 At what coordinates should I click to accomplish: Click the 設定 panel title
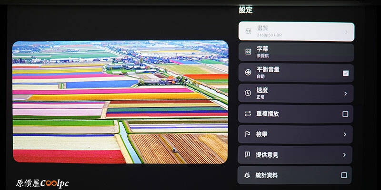[246, 10]
